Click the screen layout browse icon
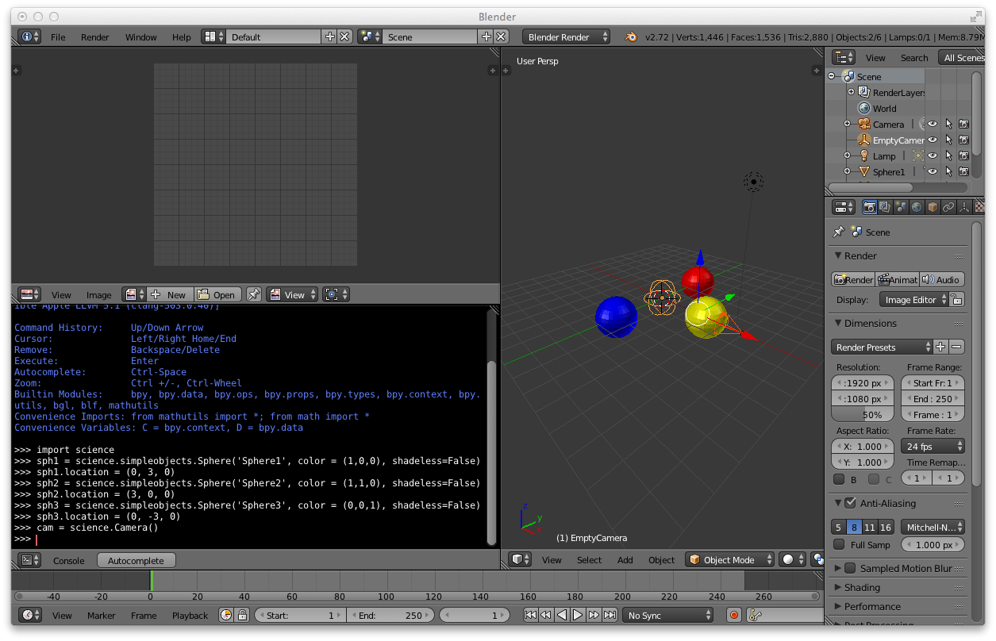Viewport: 996px width, 641px height. pyautogui.click(x=213, y=36)
